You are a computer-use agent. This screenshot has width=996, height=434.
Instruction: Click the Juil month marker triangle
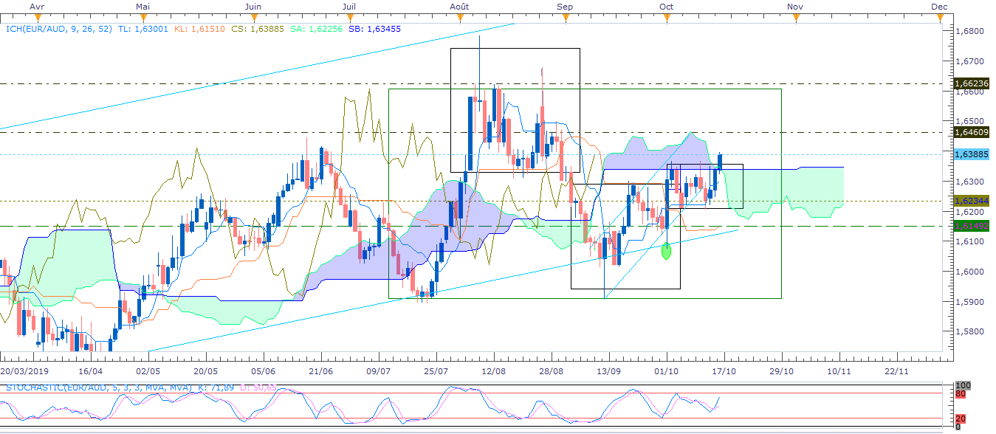[x=348, y=18]
